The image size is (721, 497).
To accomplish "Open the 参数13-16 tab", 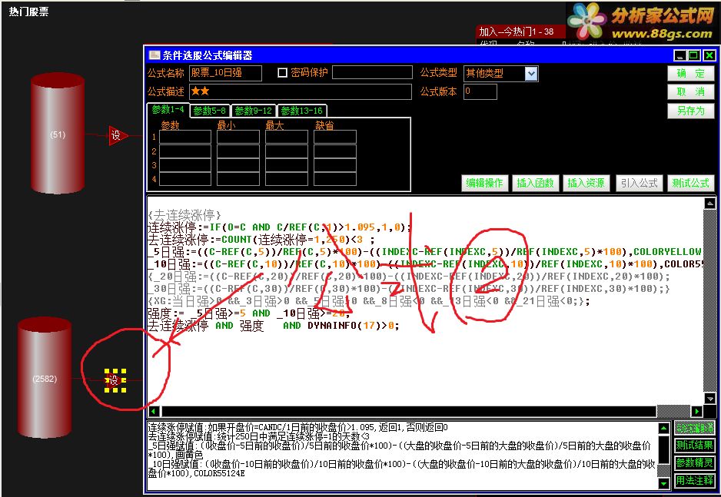I will [x=301, y=111].
